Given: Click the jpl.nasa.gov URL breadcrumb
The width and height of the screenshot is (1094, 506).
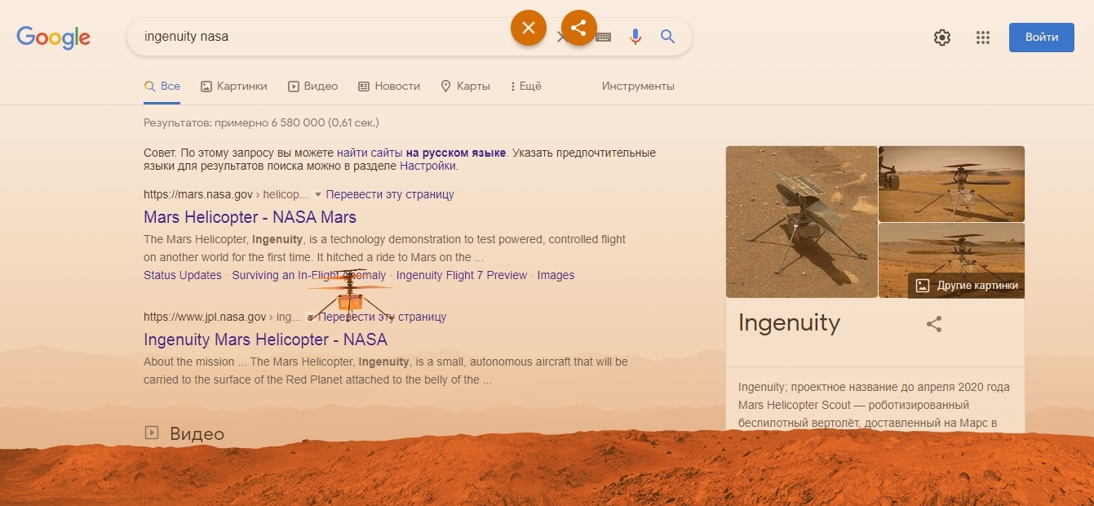Looking at the screenshot, I should [x=222, y=317].
